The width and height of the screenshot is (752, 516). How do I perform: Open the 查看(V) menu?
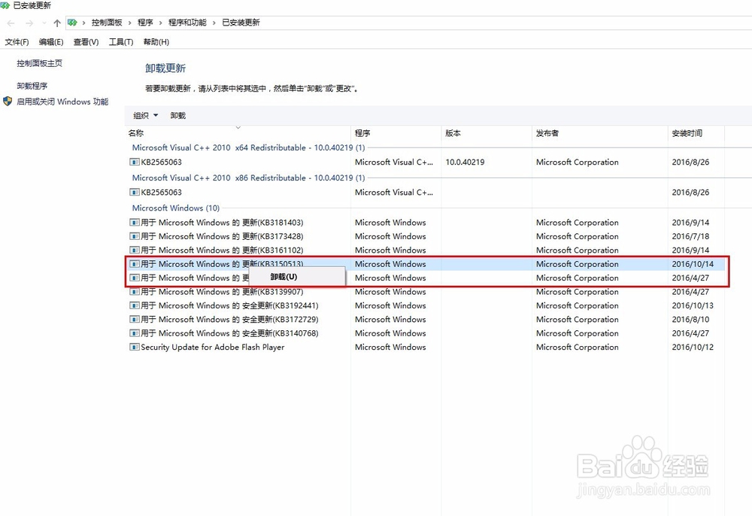(x=86, y=42)
